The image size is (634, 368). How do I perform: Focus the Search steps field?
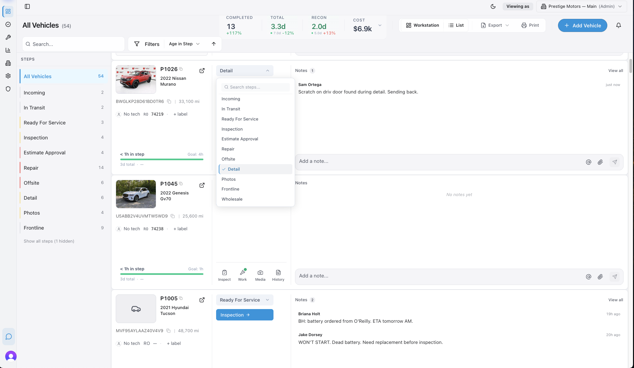click(256, 87)
